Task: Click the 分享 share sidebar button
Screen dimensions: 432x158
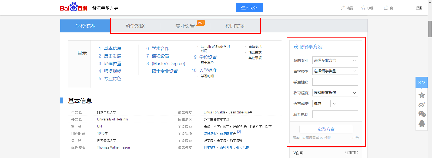Action: 421,82
